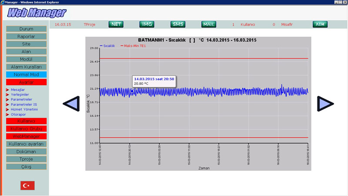Open Alarm Kuralları menu item
This screenshot has width=348, height=196.
26,67
